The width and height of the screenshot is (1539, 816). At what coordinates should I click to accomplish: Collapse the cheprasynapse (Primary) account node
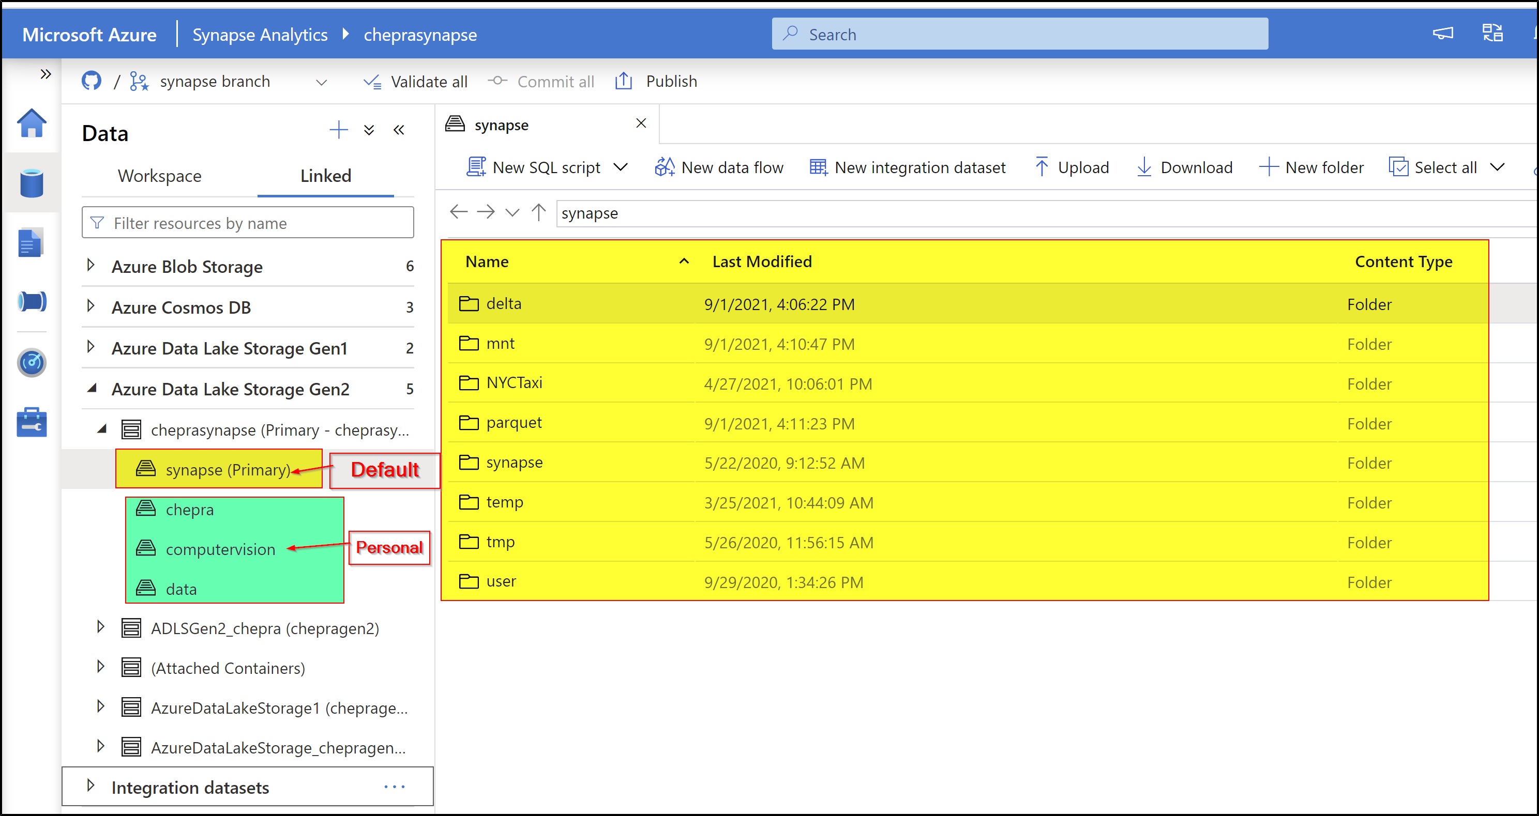(102, 428)
